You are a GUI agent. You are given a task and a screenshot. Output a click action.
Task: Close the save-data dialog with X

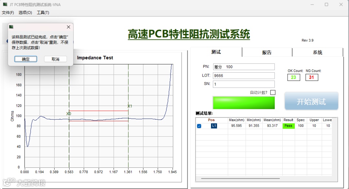coord(68,27)
